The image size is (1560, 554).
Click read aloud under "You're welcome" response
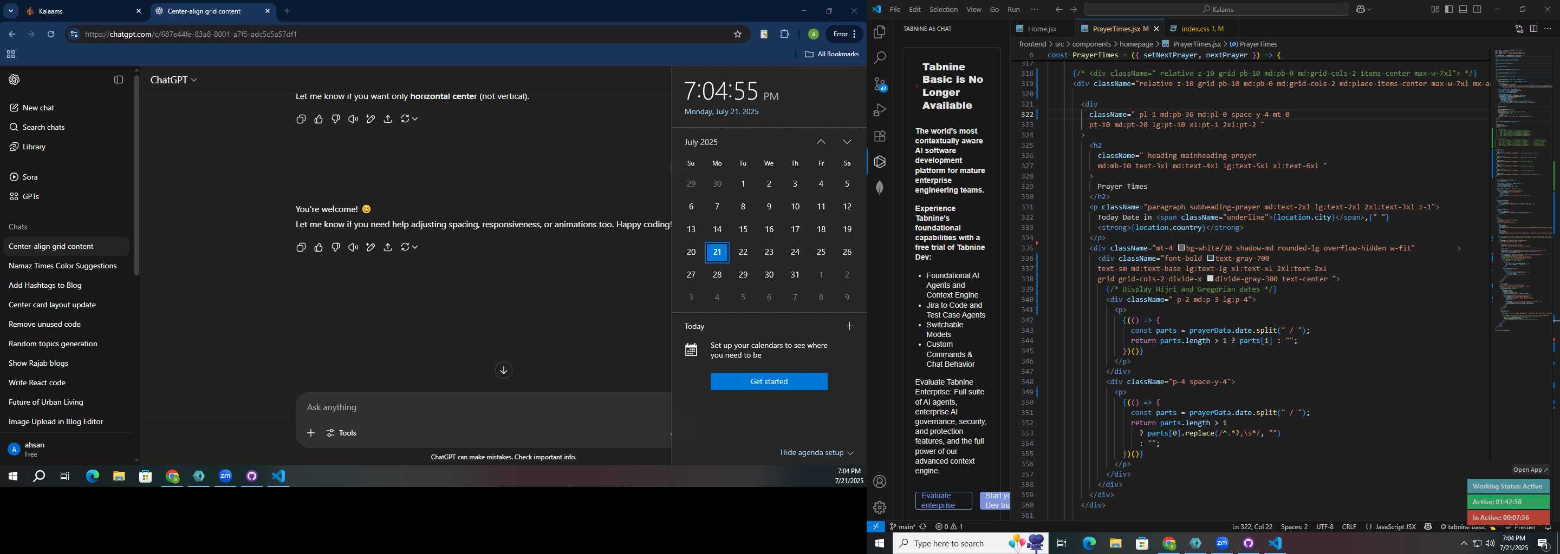click(x=353, y=247)
